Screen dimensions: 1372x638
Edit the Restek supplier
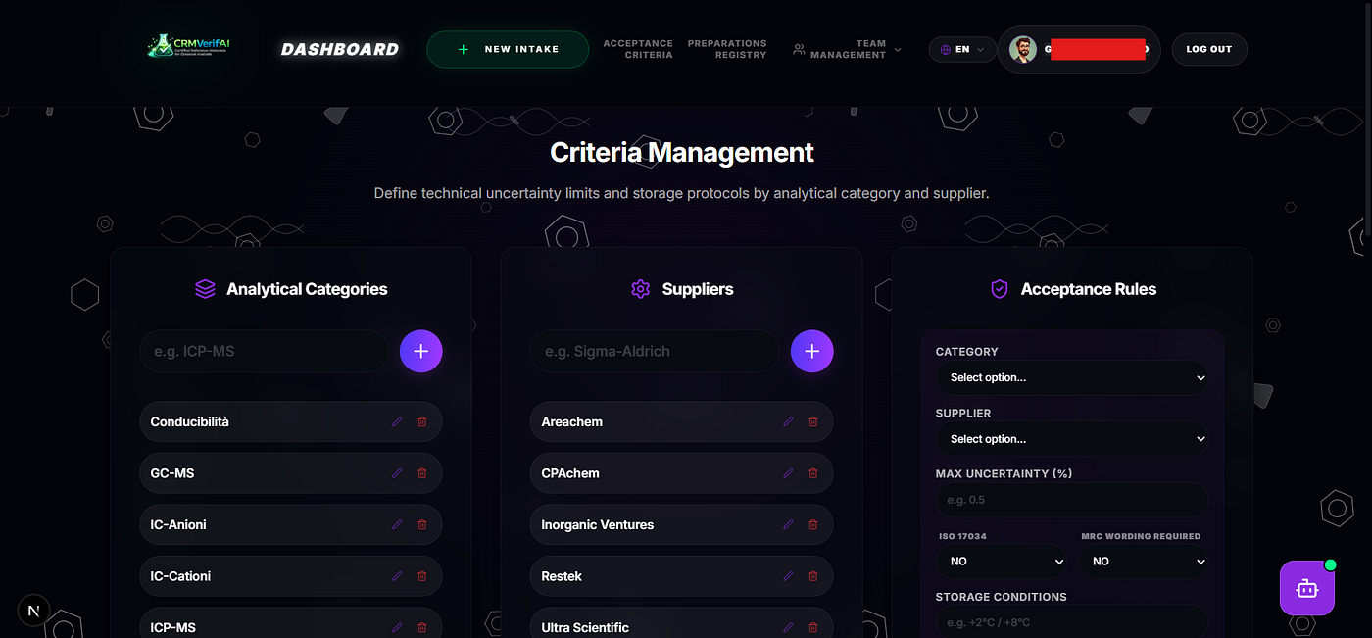pos(788,576)
